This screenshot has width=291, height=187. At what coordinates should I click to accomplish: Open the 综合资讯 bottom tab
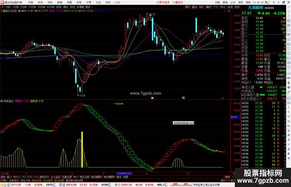point(37,180)
